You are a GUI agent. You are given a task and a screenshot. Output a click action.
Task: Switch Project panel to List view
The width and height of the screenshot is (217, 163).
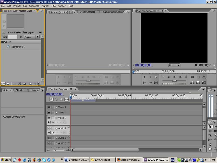coord(3,84)
